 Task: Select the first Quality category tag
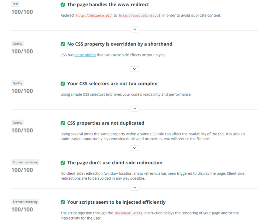tap(17, 43)
